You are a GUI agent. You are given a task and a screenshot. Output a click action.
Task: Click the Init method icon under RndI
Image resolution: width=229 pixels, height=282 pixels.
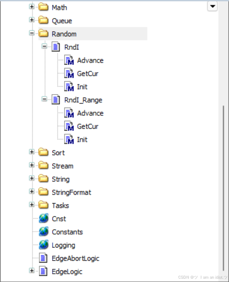tap(69, 86)
